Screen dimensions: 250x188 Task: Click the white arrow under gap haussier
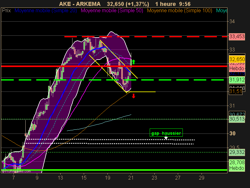[166, 138]
